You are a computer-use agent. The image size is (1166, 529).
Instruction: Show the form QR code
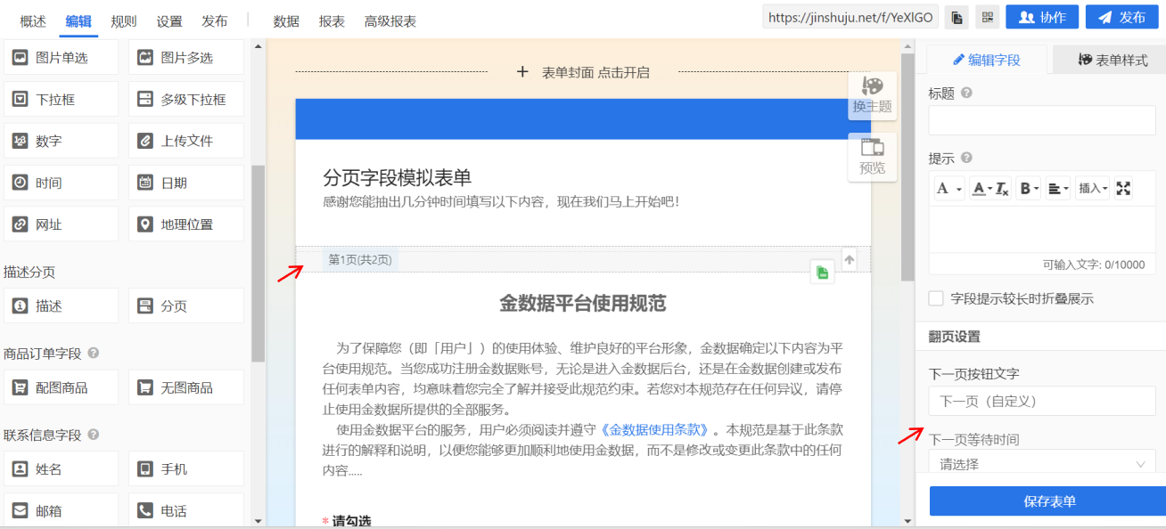tap(986, 17)
